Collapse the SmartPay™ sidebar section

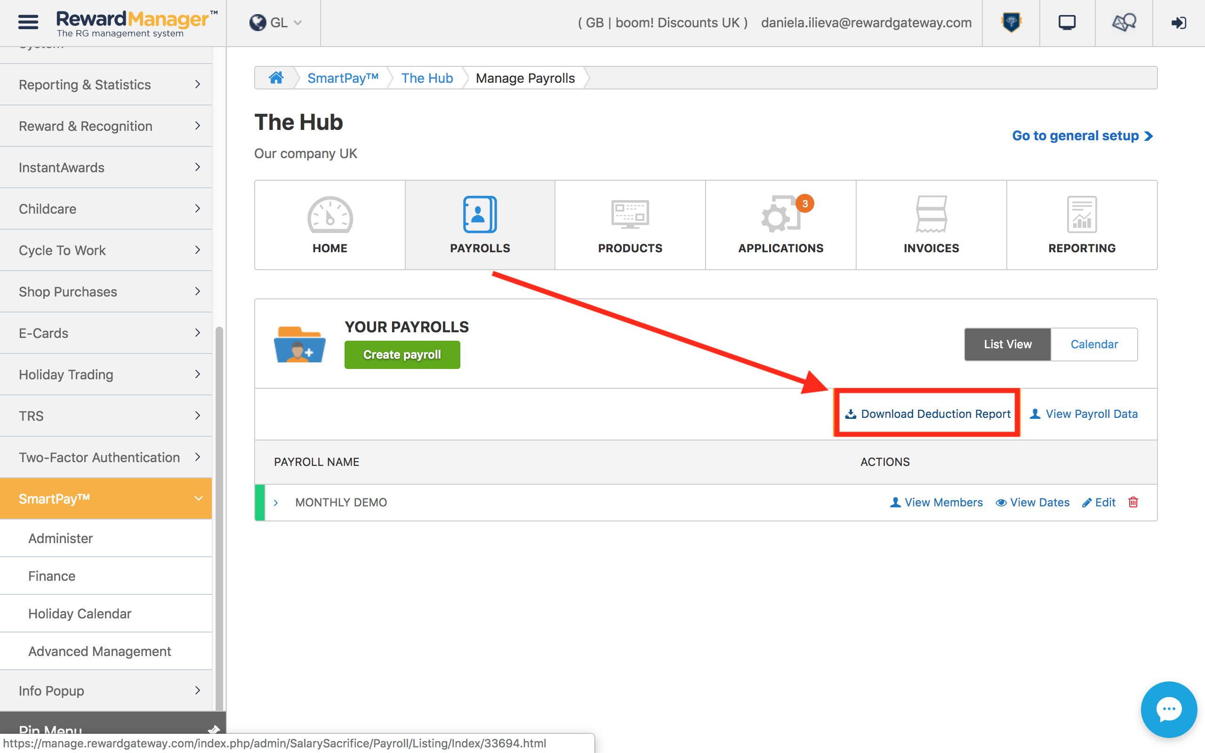[106, 498]
